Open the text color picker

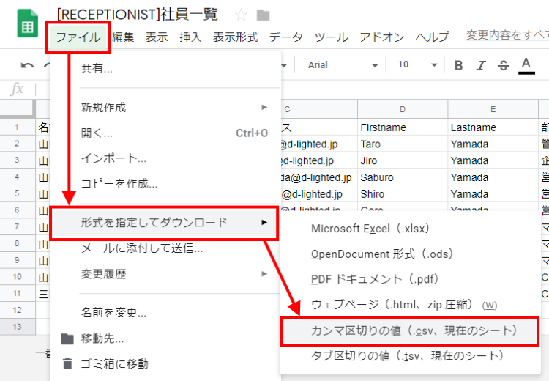click(x=526, y=65)
